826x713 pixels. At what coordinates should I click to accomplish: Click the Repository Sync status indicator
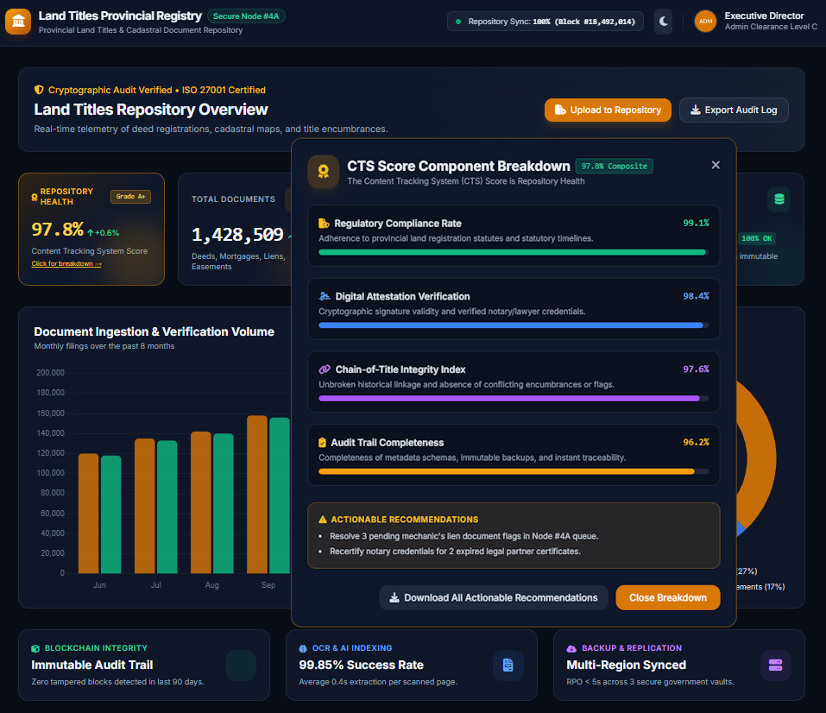[x=545, y=22]
